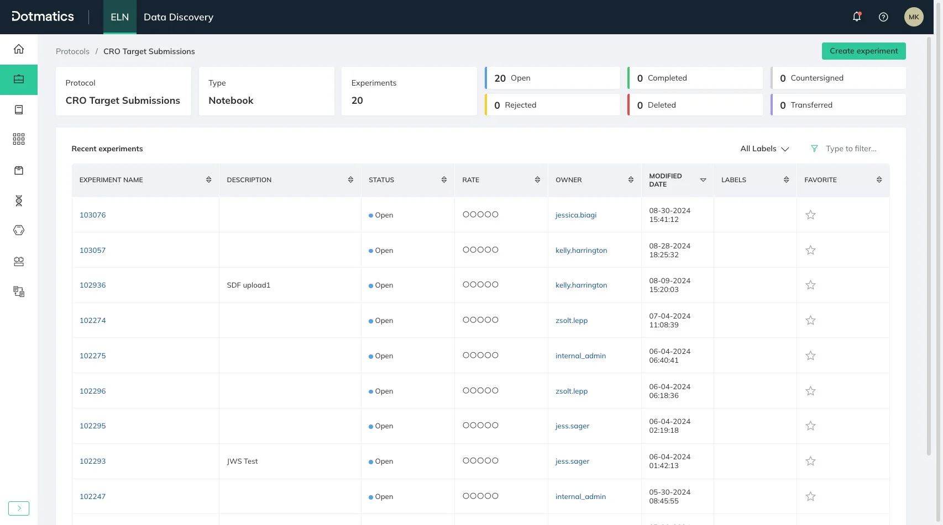
Task: Open the help question mark icon
Action: coord(883,17)
